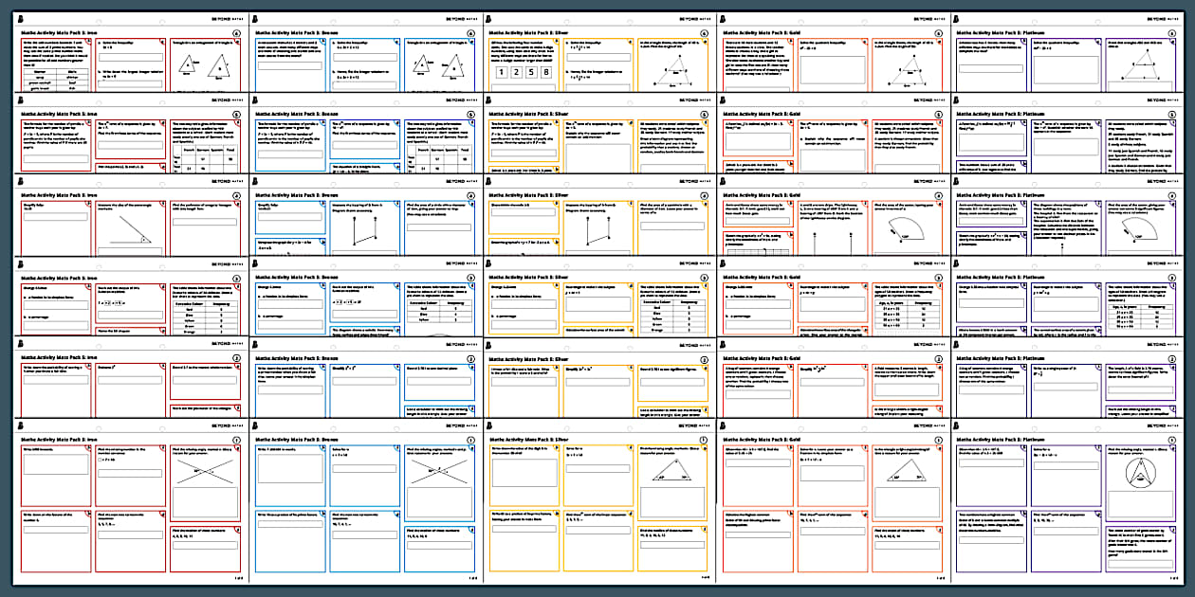This screenshot has height=597, width=1195.
Task: Click the circled 1 badge on the last Gold page
Action: tap(938, 439)
